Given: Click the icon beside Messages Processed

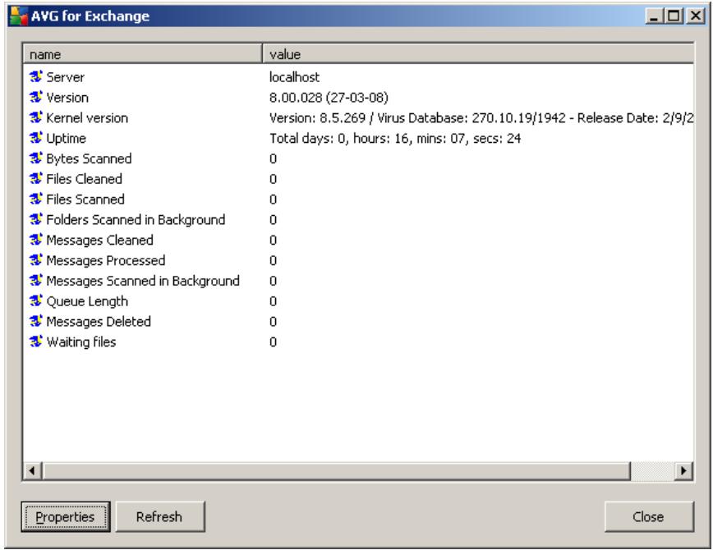Looking at the screenshot, I should pyautogui.click(x=36, y=260).
